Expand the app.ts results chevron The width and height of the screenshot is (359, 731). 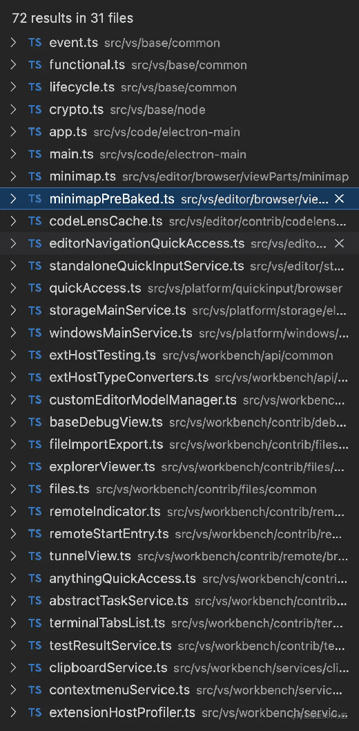pyautogui.click(x=13, y=132)
